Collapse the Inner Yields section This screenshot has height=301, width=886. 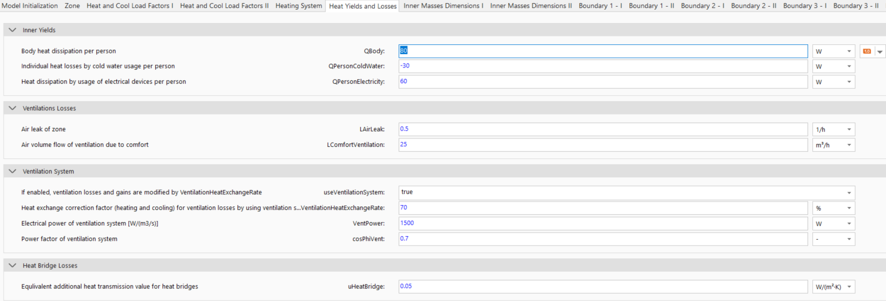tap(13, 30)
